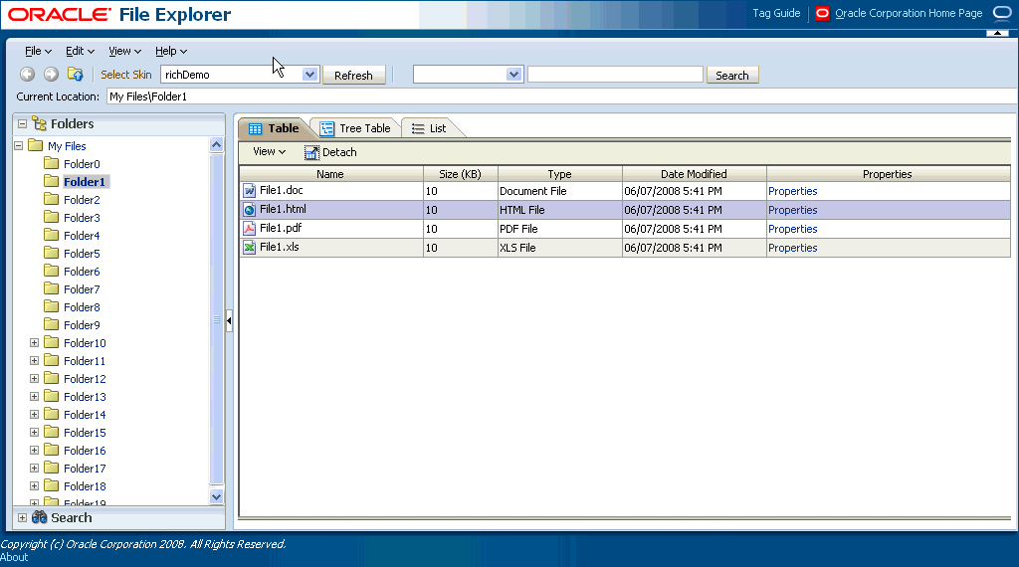Click the binoculars Search panel icon

[40, 517]
